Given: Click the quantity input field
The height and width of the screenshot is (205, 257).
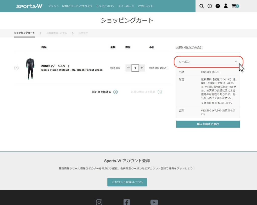Looking at the screenshot, I should [135, 68].
